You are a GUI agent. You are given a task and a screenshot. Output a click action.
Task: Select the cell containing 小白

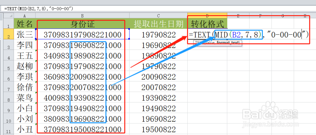[x=25, y=108]
